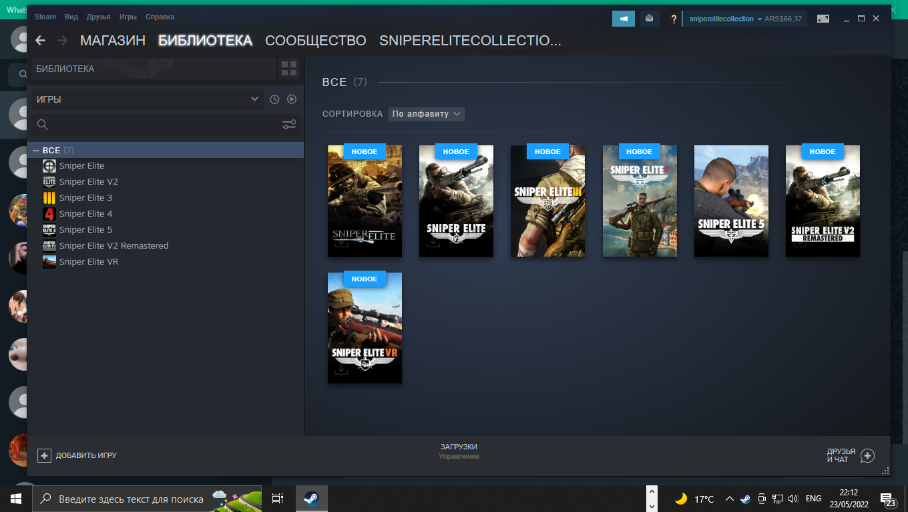Image resolution: width=908 pixels, height=512 pixels.
Task: Click wallet balance ARS$66,37
Action: pyautogui.click(x=783, y=19)
